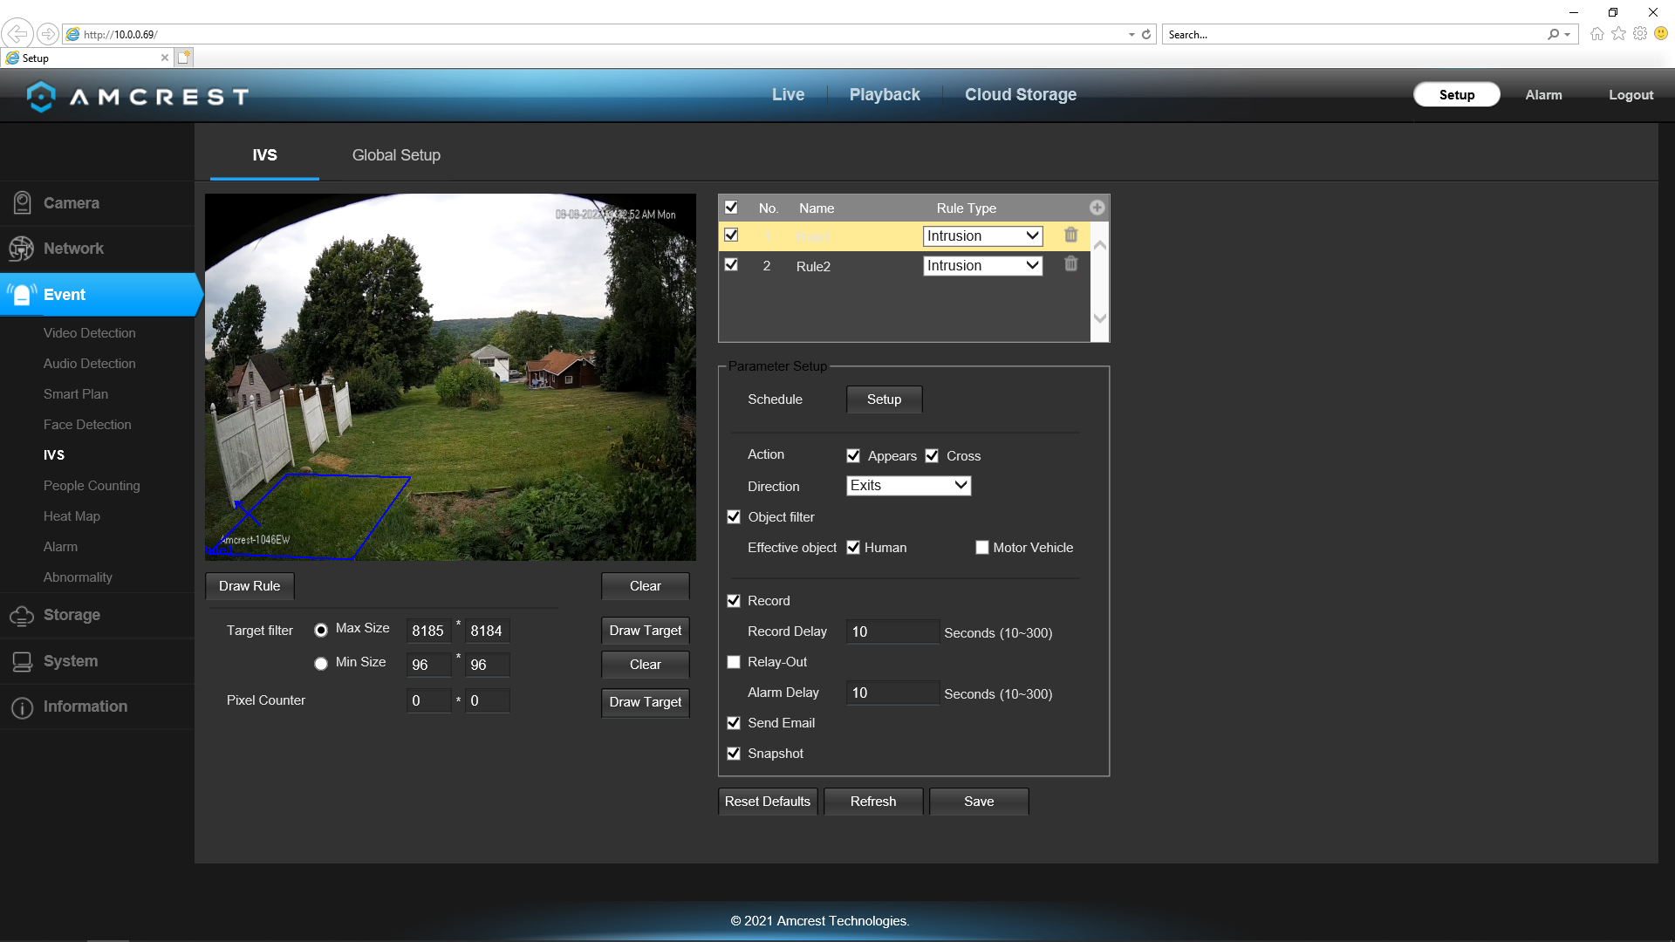Click the browser home icon

click(x=1596, y=34)
